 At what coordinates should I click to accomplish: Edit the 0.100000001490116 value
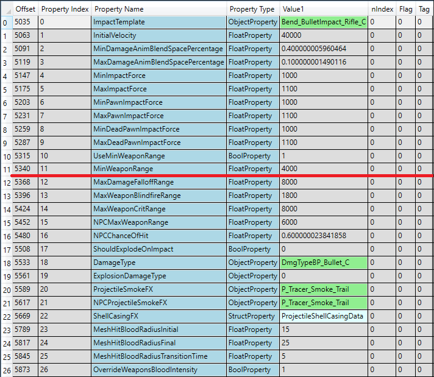pyautogui.click(x=324, y=62)
